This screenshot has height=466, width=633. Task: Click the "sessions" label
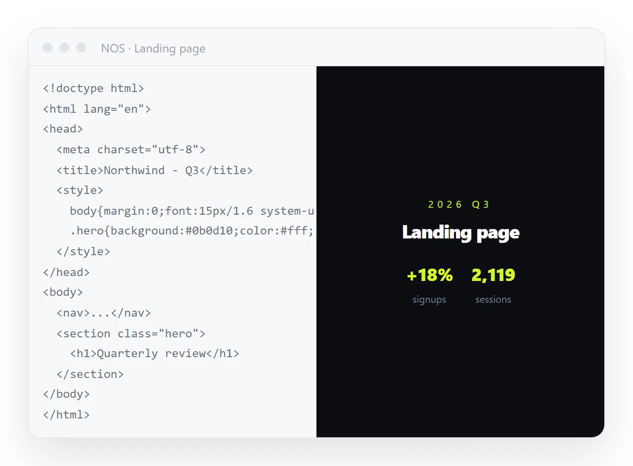493,299
